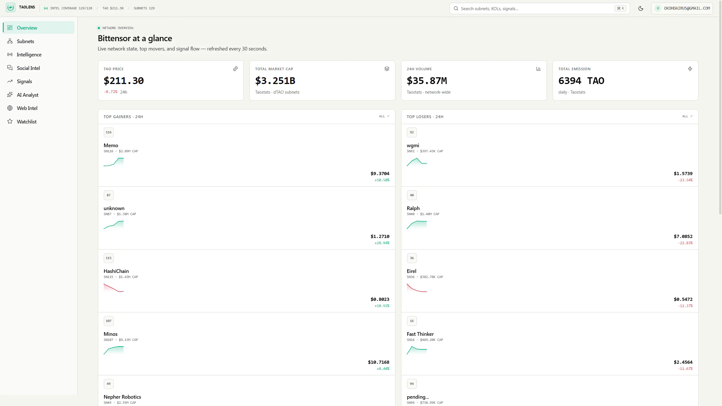Open the Web Intel section

point(39,108)
